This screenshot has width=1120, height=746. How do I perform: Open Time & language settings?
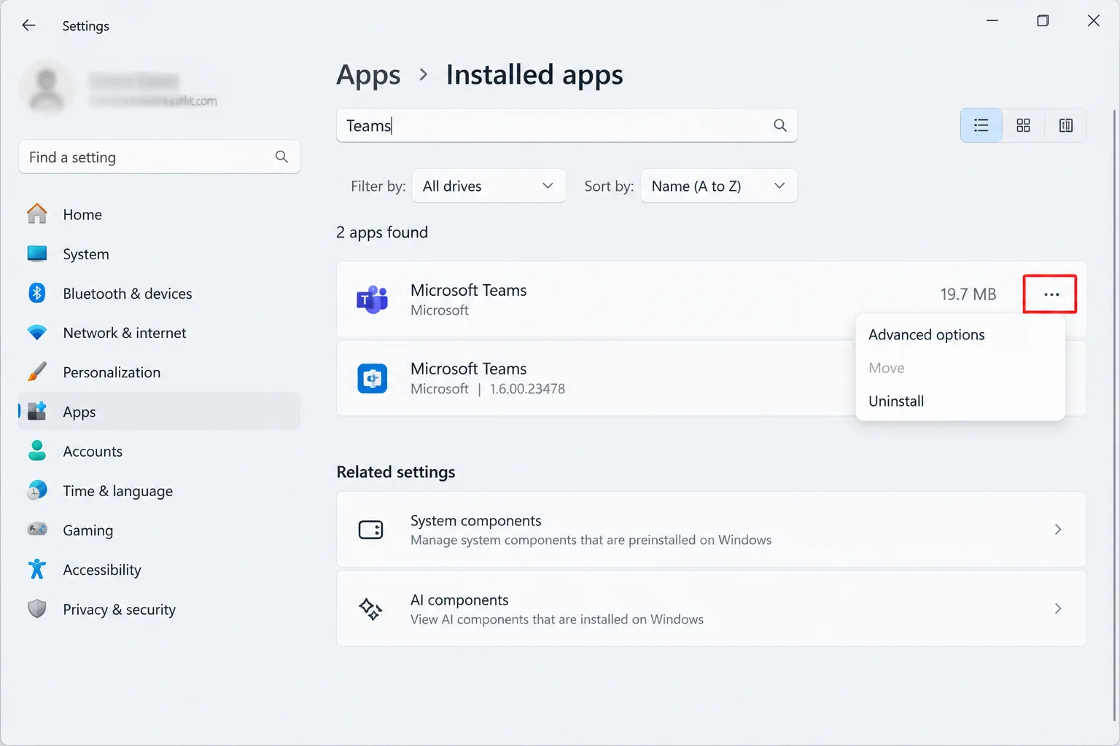[159, 490]
